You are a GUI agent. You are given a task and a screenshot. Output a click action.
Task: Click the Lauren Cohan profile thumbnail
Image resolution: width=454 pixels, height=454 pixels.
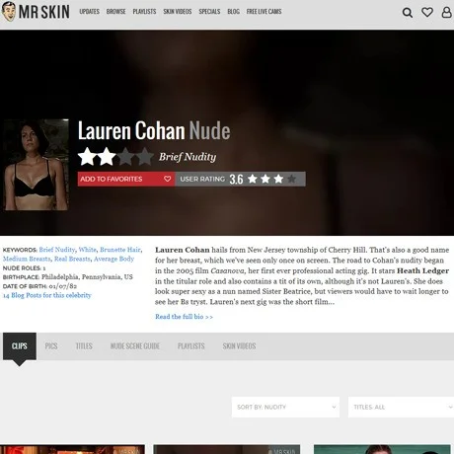pos(36,165)
